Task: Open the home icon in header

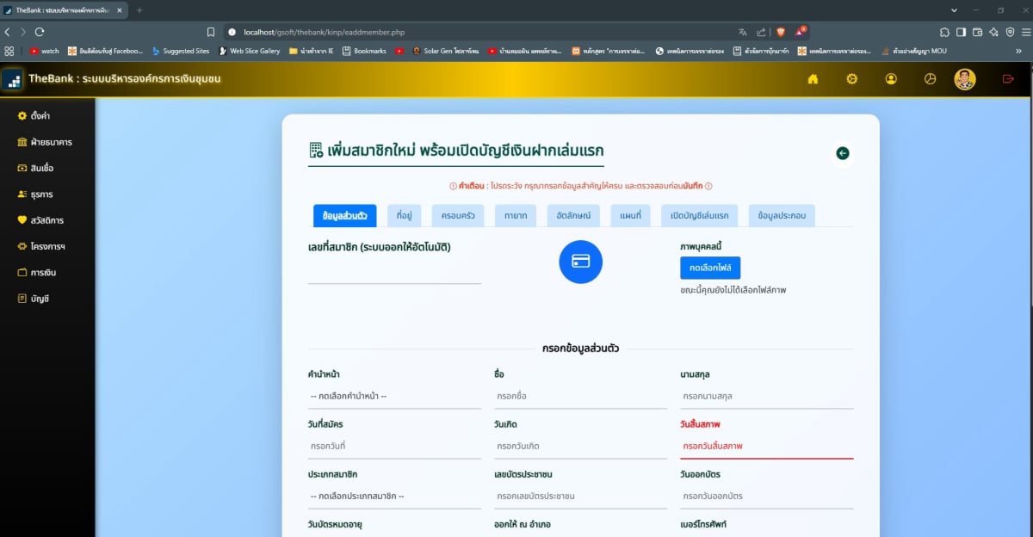Action: coord(813,79)
